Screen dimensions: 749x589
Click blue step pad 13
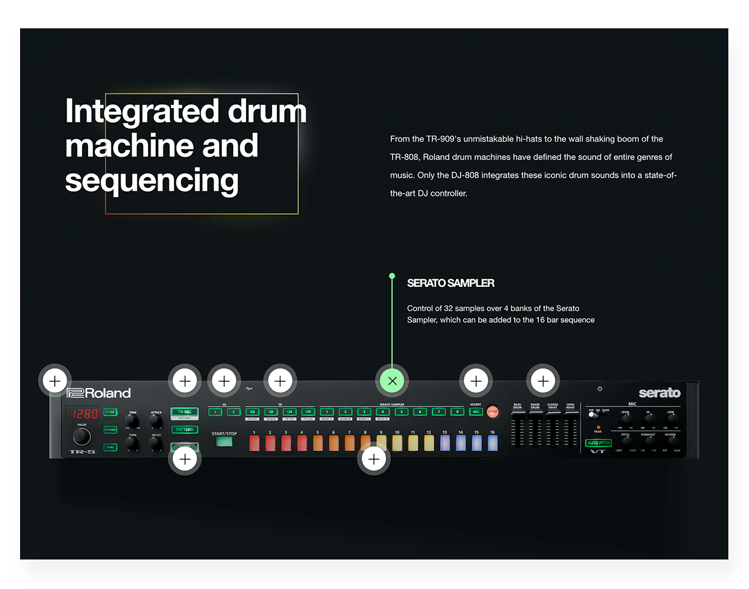(x=445, y=443)
